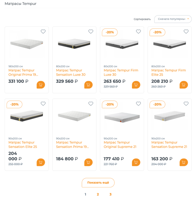Open Матрас Tempur Sensation Luxe 30 link

pyautogui.click(x=71, y=72)
